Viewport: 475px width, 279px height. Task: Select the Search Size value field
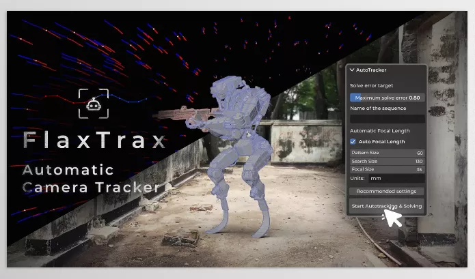point(387,161)
